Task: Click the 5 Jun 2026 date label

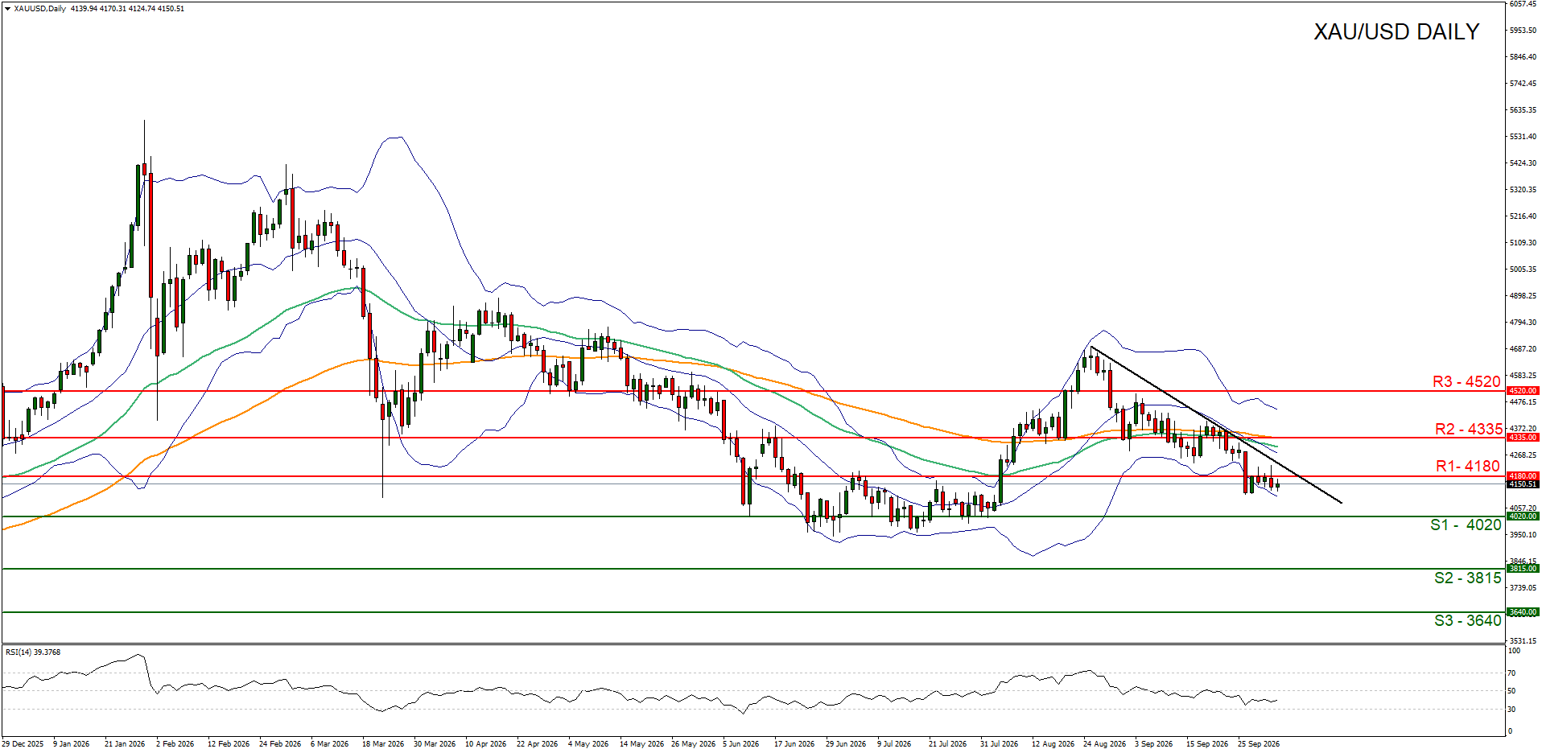Action: [x=740, y=744]
